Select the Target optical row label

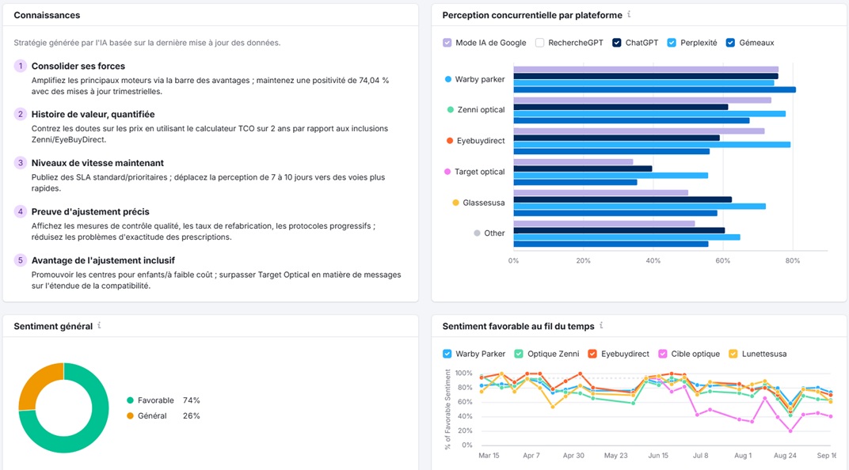point(479,172)
